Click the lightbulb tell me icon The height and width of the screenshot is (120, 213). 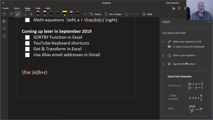179,8
